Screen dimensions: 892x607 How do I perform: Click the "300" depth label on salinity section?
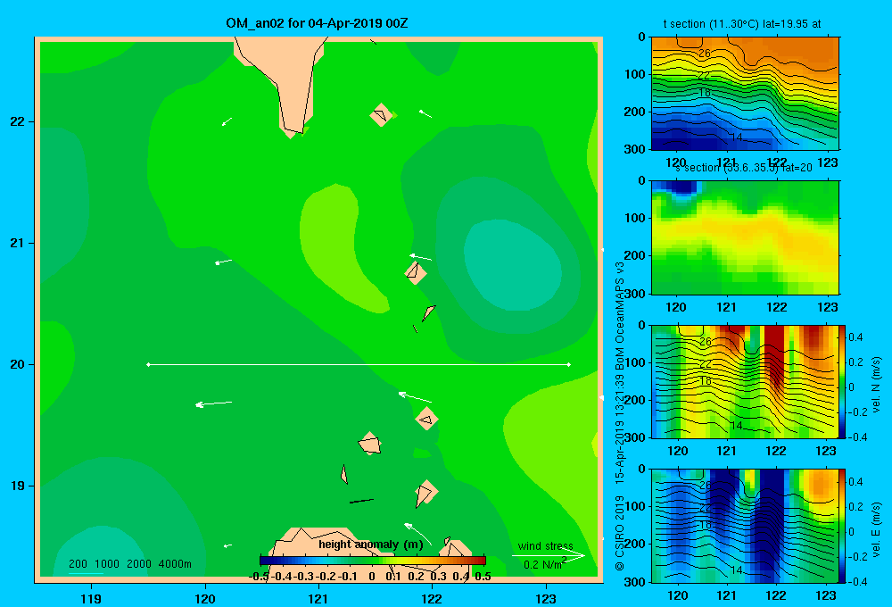(x=635, y=294)
